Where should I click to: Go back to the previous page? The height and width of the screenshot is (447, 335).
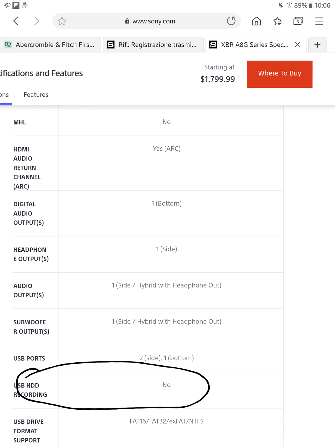pos(16,21)
